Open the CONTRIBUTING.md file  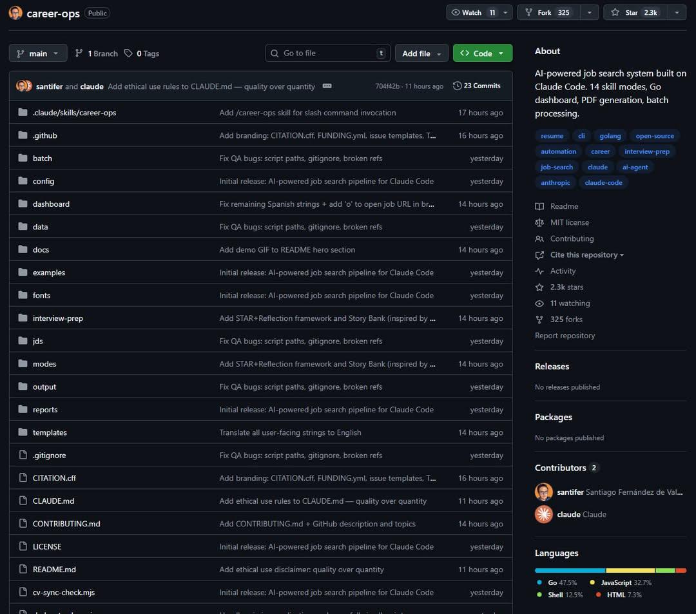66,524
